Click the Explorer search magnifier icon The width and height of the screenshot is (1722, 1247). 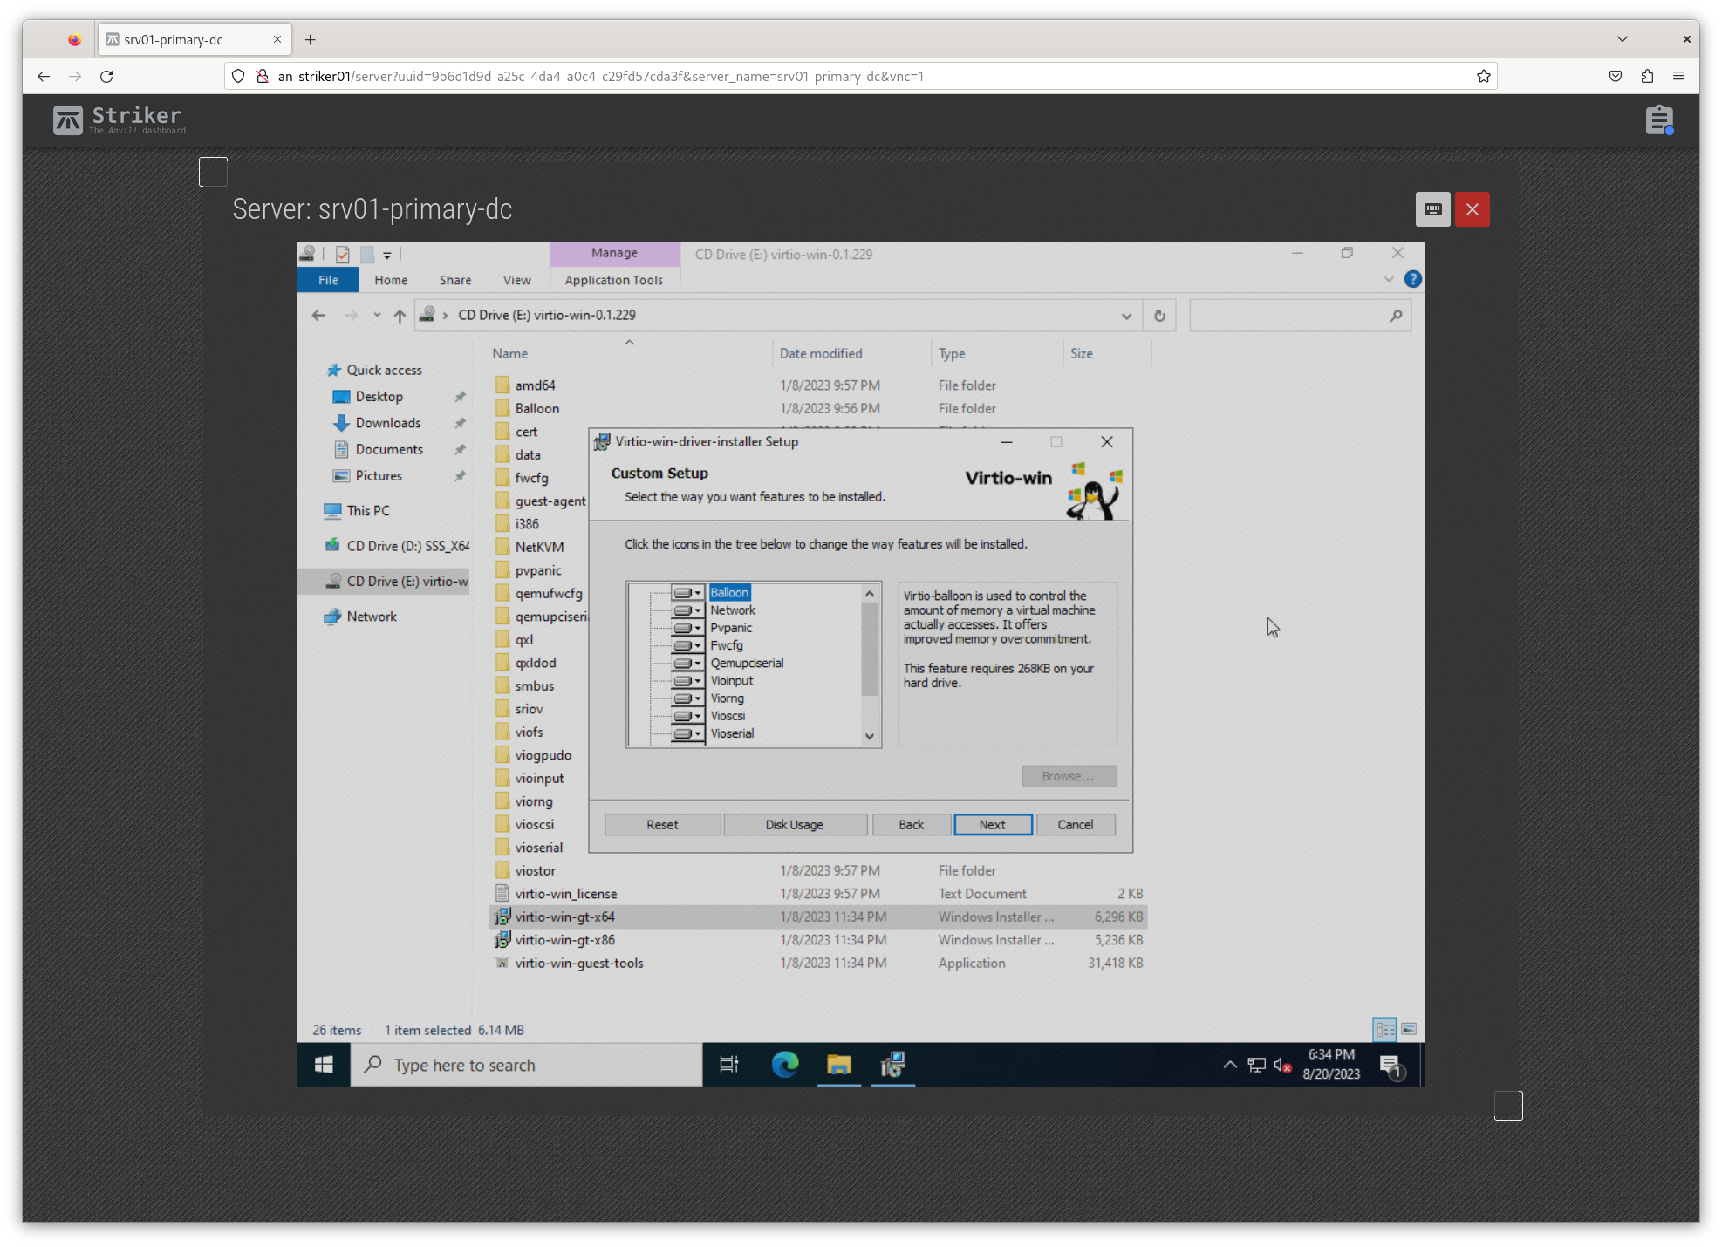coord(1396,316)
